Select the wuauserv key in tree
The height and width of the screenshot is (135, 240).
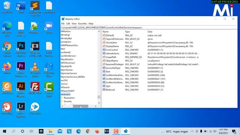pyautogui.click(x=66, y=94)
